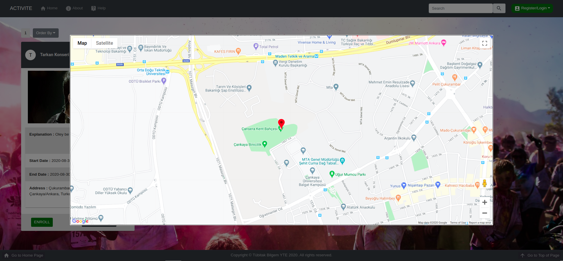Open the Home menu item
563x261 pixels.
(x=49, y=8)
